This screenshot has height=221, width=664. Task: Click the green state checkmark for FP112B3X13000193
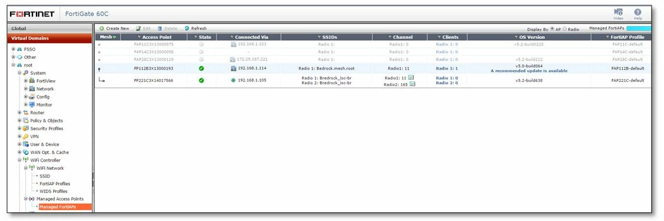coord(201,68)
